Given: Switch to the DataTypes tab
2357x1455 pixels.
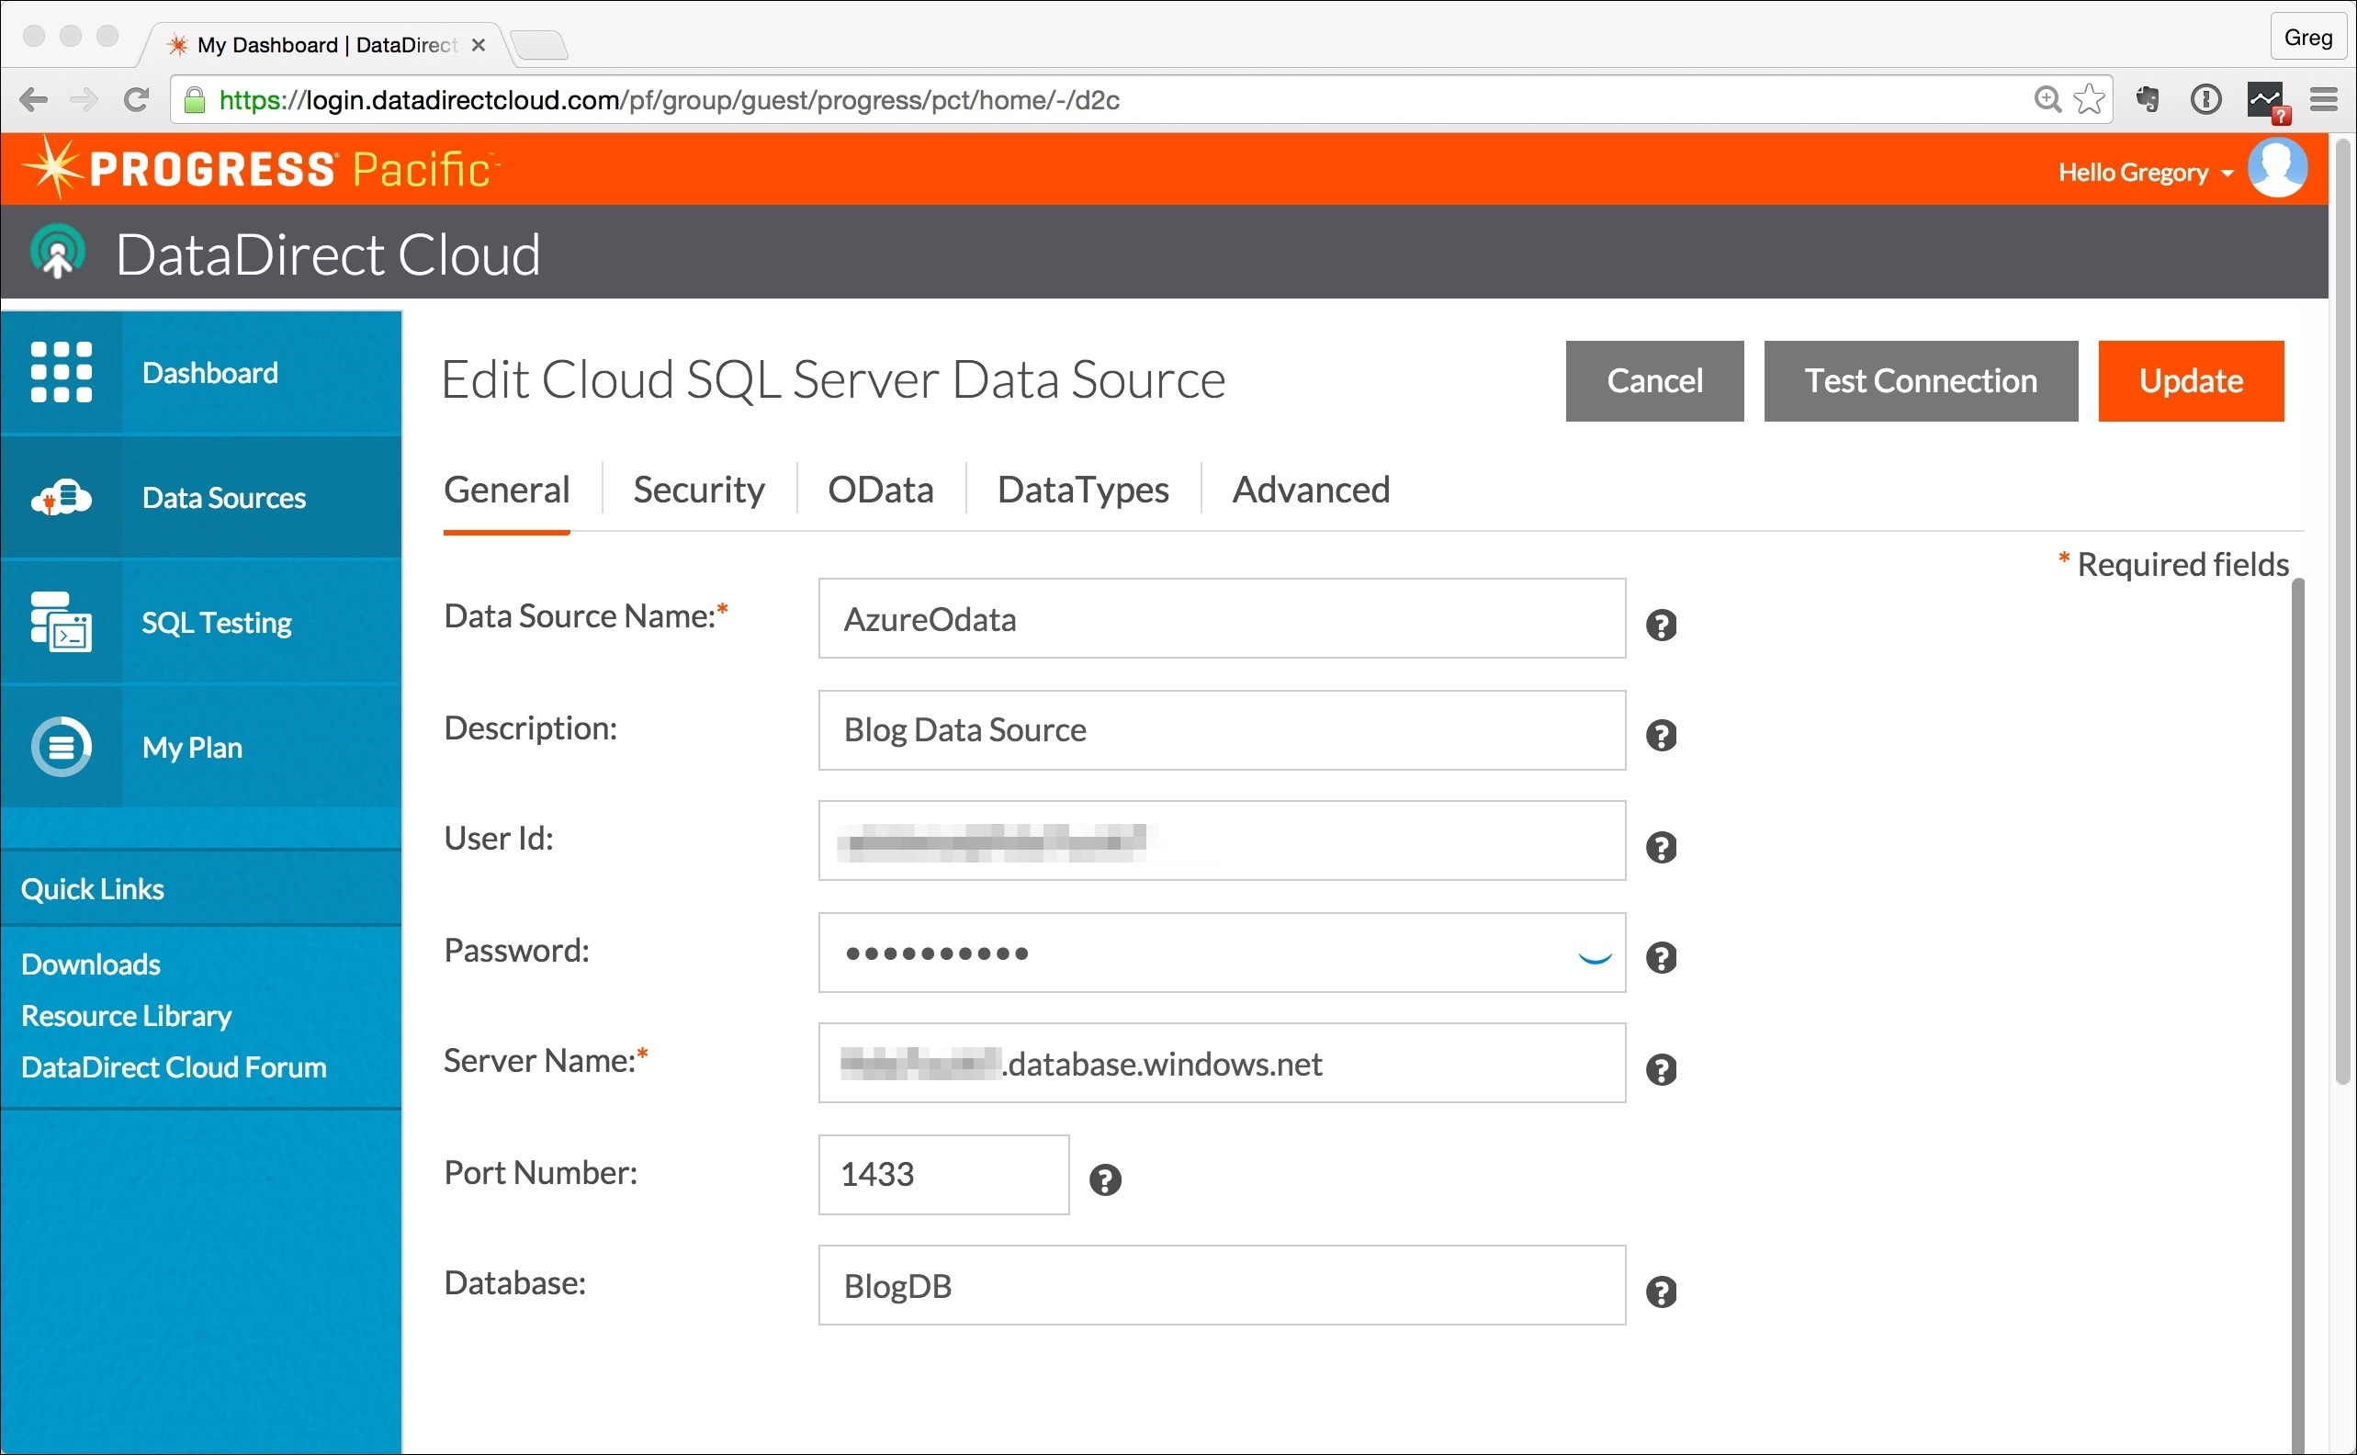Looking at the screenshot, I should (x=1083, y=490).
